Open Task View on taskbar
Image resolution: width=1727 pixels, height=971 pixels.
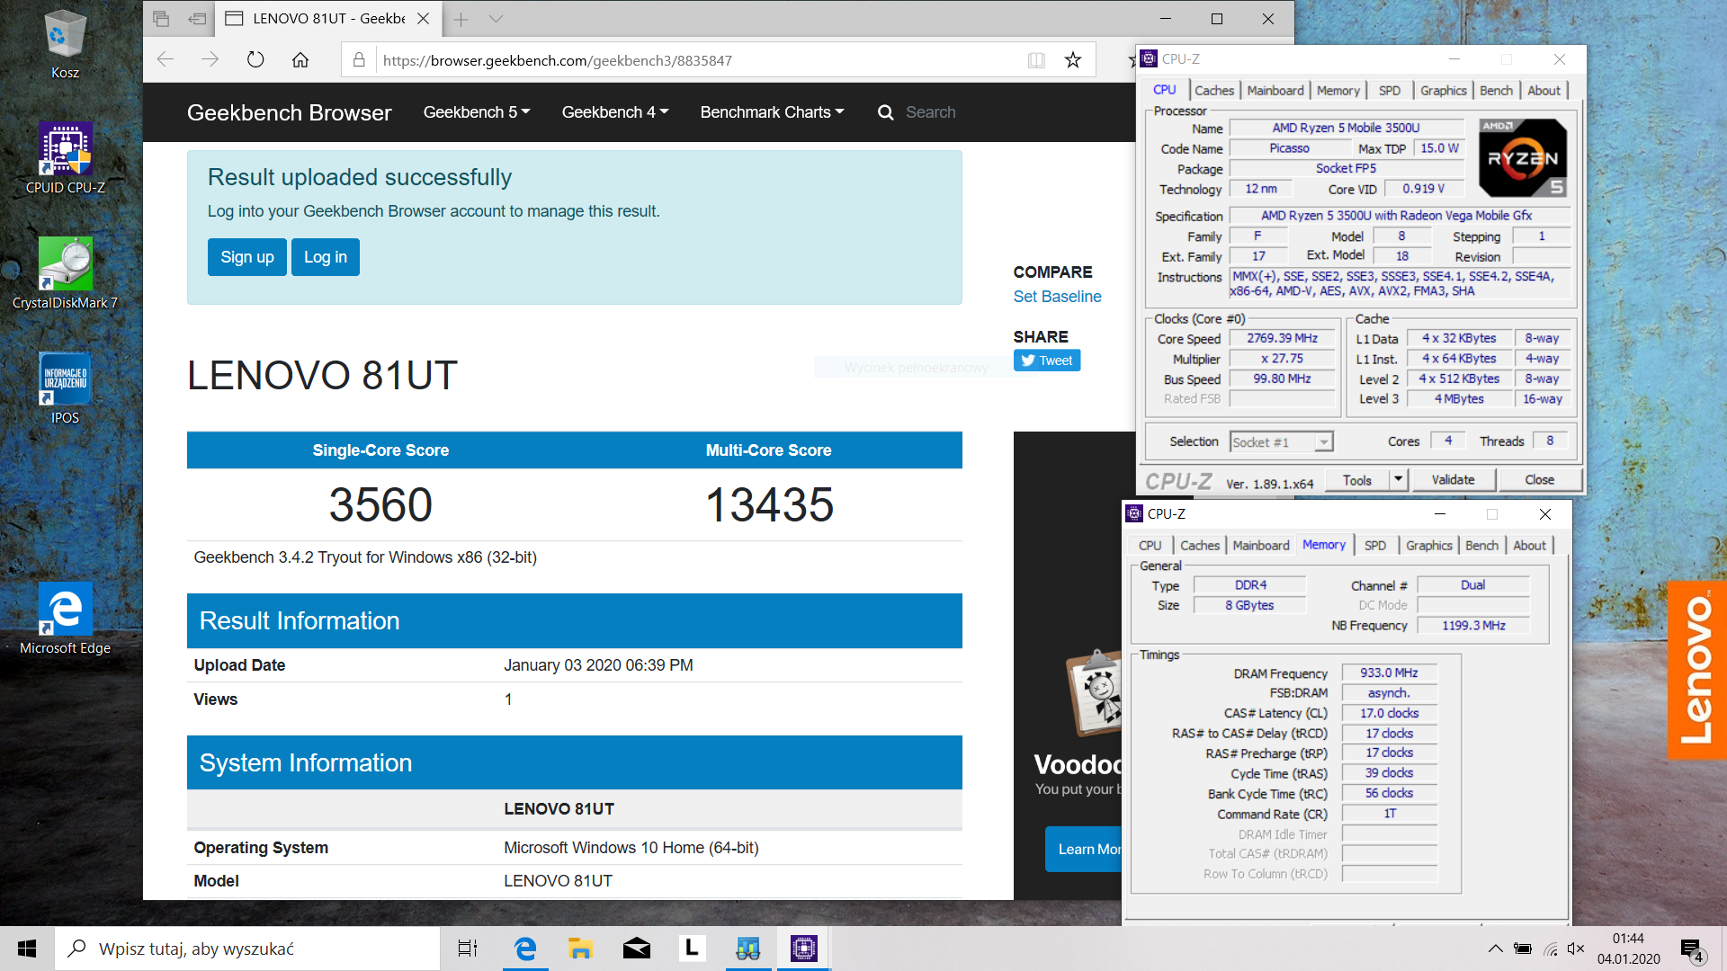(x=468, y=949)
